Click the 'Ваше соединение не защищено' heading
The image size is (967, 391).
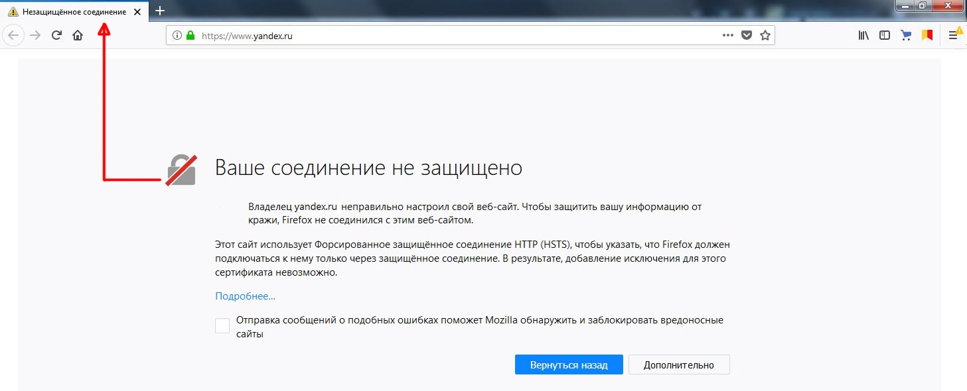point(368,168)
